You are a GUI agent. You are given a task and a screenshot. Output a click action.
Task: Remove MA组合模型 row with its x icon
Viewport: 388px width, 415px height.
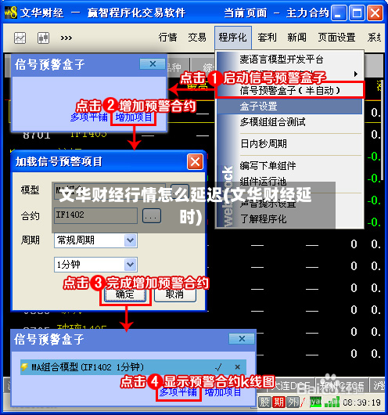tap(237, 367)
